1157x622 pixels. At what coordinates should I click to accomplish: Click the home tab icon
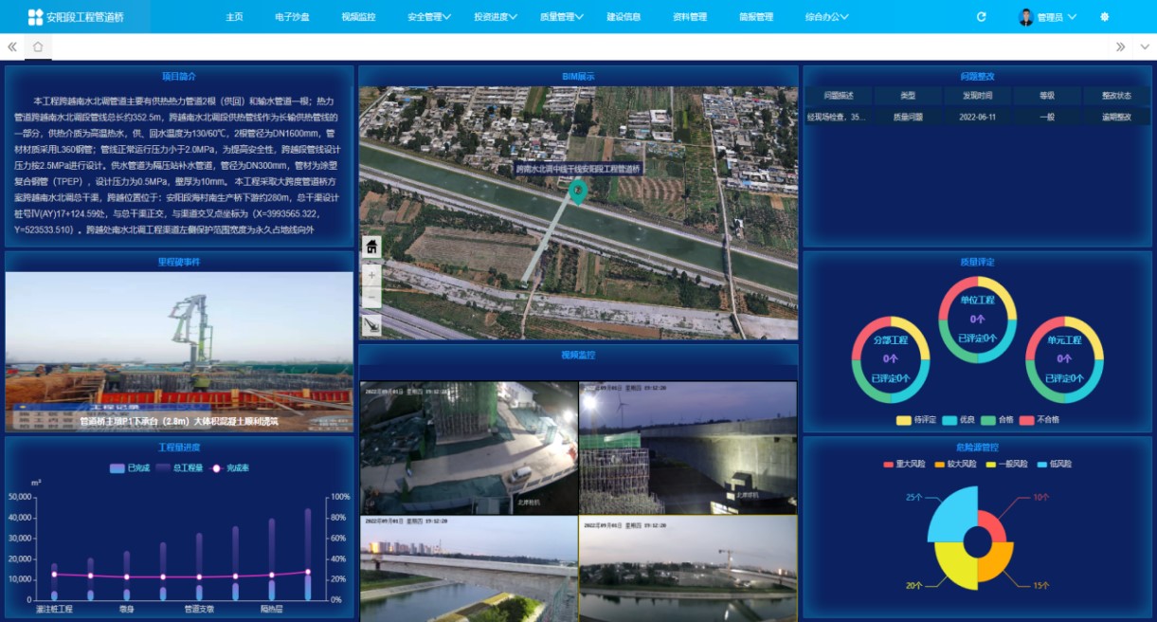pyautogui.click(x=38, y=46)
